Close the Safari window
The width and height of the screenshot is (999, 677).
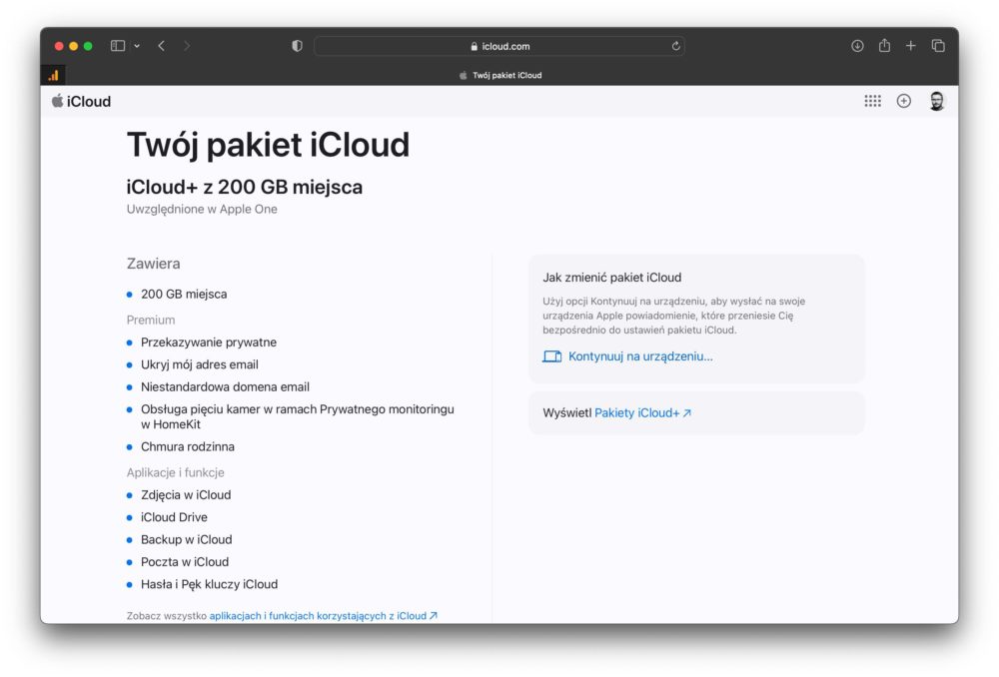(x=59, y=46)
